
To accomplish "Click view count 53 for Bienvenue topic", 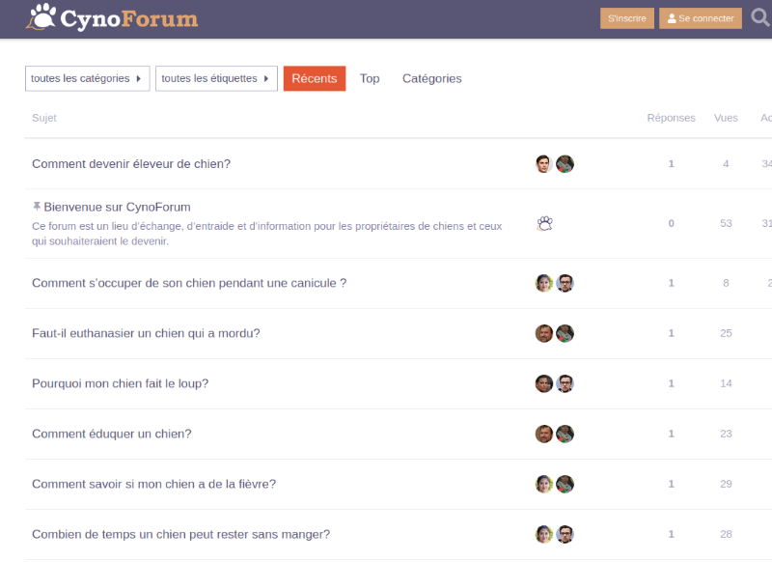I will 726,223.
